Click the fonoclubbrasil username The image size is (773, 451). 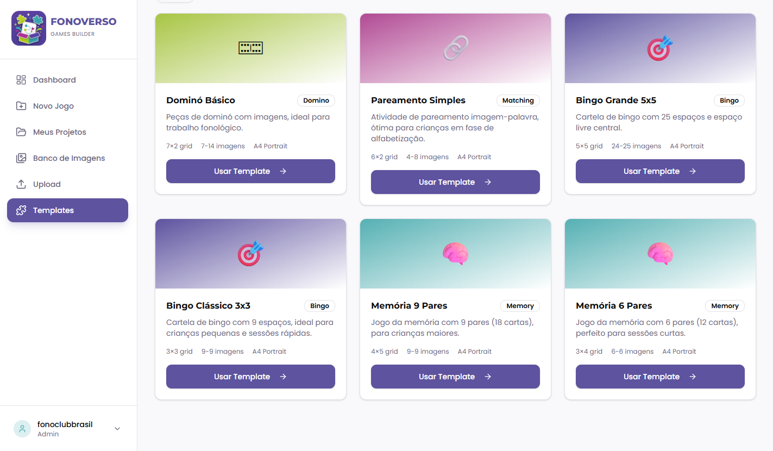point(65,424)
